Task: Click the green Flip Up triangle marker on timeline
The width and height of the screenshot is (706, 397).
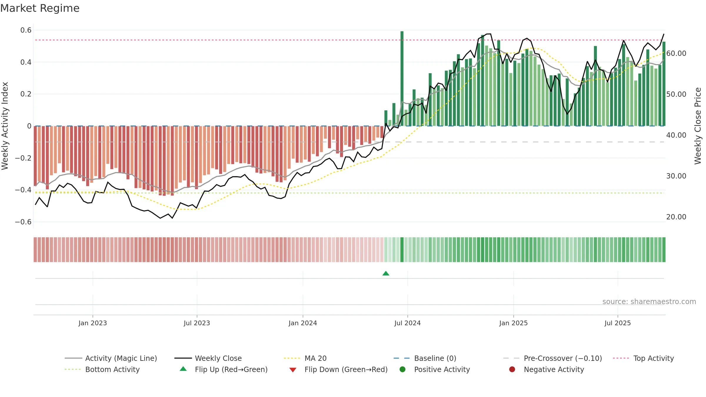Action: pos(386,273)
